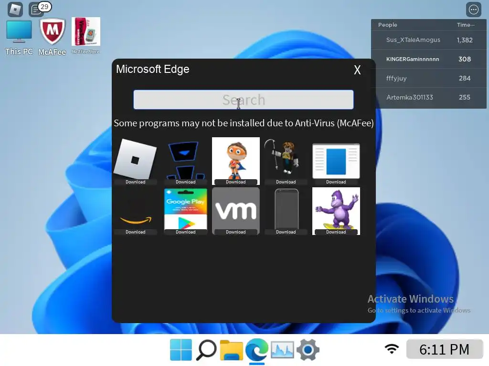Viewport: 489px width, 366px height.
Task: Click the purple gorilla BonziBuddy thumbnail
Action: [x=336, y=209]
